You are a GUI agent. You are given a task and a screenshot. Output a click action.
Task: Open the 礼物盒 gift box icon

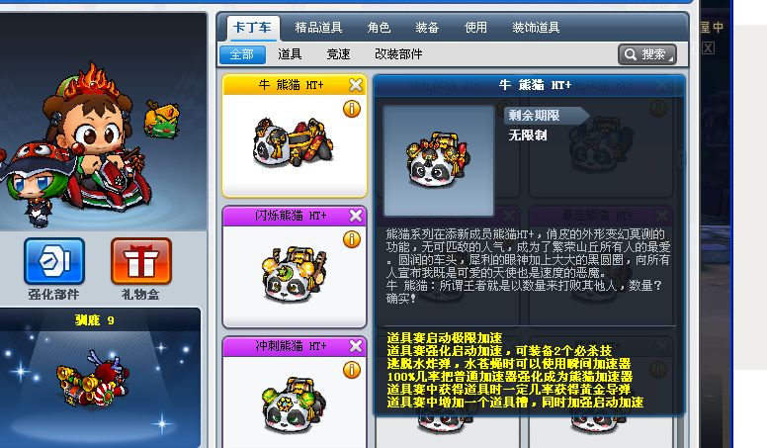141,261
